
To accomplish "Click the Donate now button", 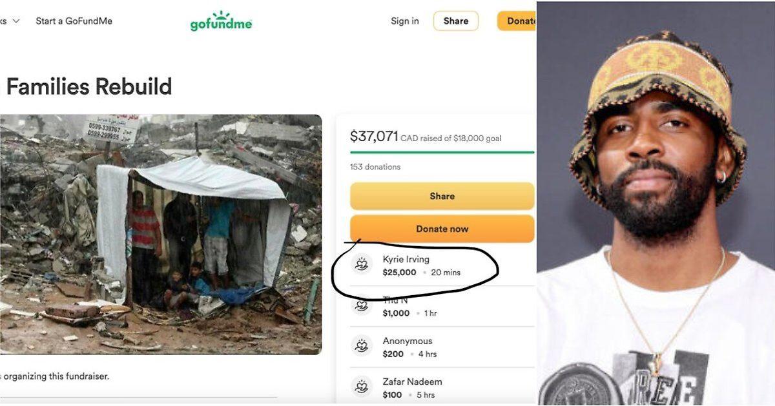I will [x=442, y=229].
